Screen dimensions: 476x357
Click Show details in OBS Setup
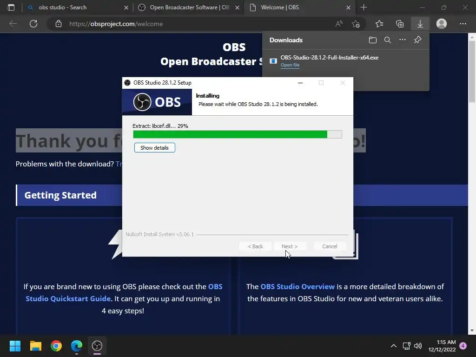(x=154, y=148)
